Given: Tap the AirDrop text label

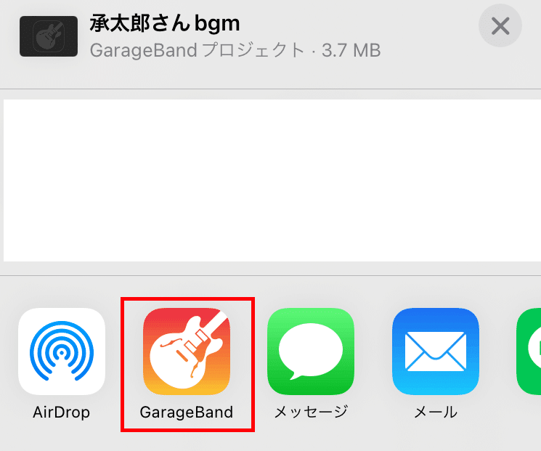Looking at the screenshot, I should (x=62, y=413).
